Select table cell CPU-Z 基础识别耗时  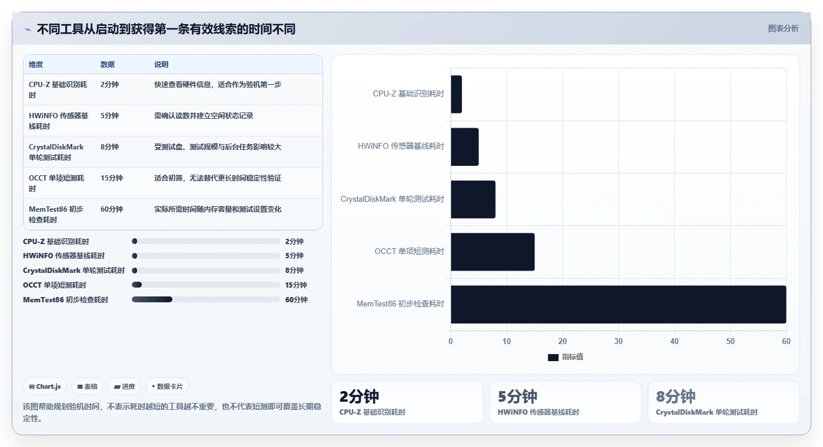(58, 90)
